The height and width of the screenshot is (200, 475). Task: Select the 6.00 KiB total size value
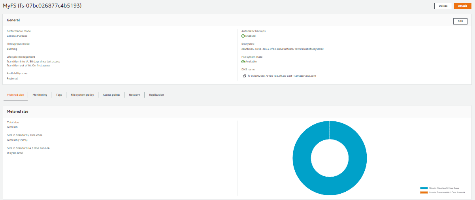(12, 127)
